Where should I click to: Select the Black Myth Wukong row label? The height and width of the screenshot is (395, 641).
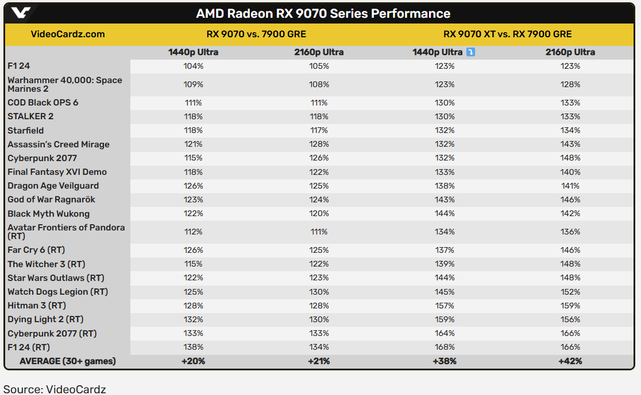[x=48, y=214]
